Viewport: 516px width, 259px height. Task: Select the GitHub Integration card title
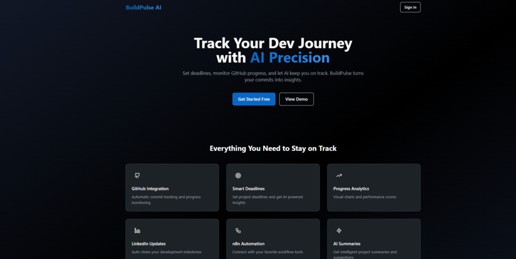(150, 189)
